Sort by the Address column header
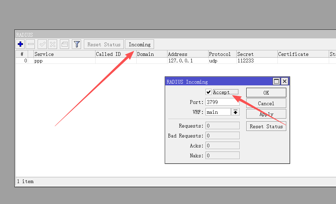Screen dimensions: 336x204 click(x=187, y=54)
